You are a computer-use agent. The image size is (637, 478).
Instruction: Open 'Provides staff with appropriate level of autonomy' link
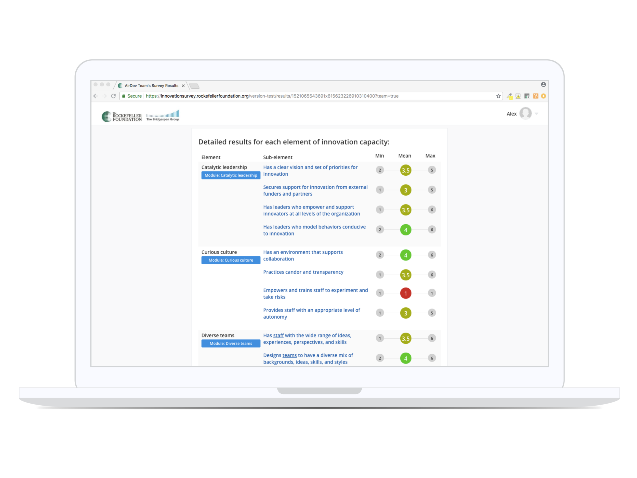click(312, 314)
